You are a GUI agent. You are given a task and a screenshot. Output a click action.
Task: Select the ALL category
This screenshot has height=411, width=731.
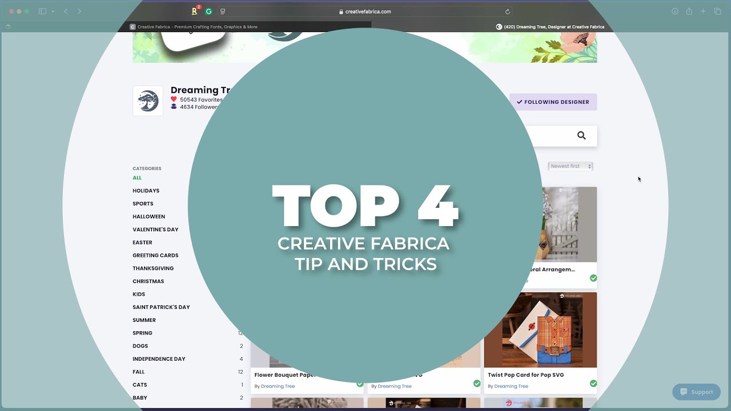tap(137, 178)
